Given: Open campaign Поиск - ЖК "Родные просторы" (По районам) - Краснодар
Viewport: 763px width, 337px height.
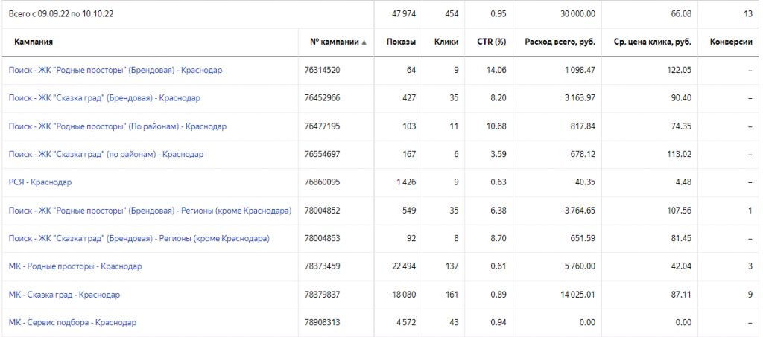Looking at the screenshot, I should [x=117, y=126].
